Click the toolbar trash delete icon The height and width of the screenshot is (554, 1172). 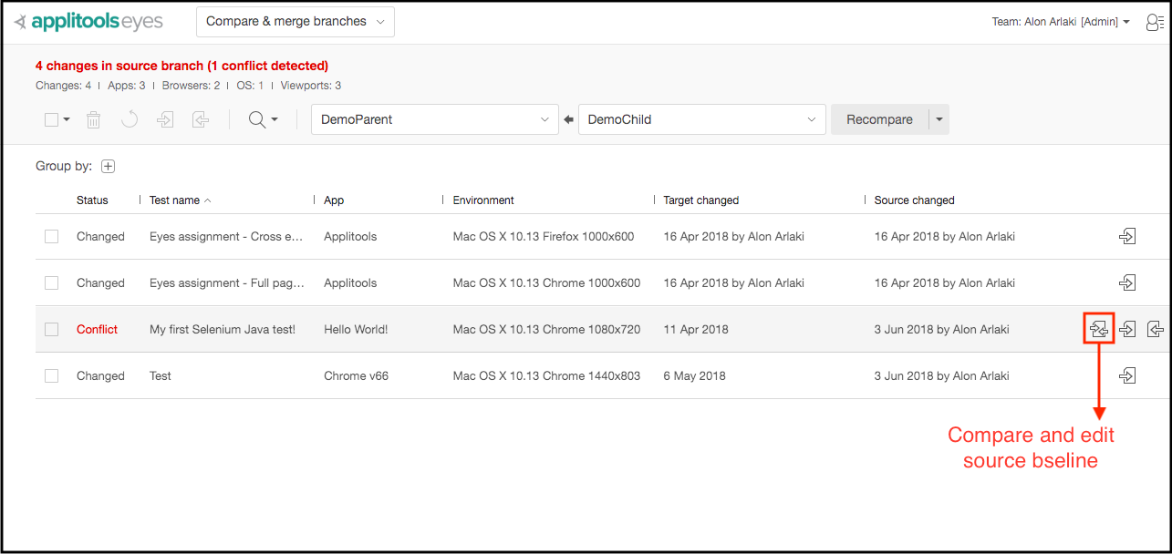click(94, 119)
